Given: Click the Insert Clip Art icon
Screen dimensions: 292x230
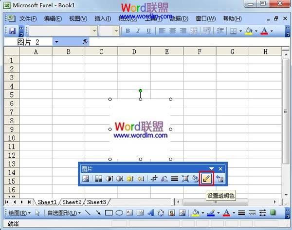Looking at the screenshot, I should point(171,213).
